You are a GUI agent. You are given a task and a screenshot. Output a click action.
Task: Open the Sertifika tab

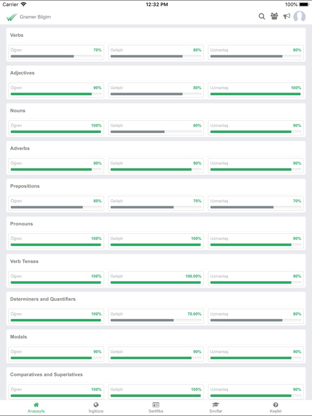click(156, 407)
